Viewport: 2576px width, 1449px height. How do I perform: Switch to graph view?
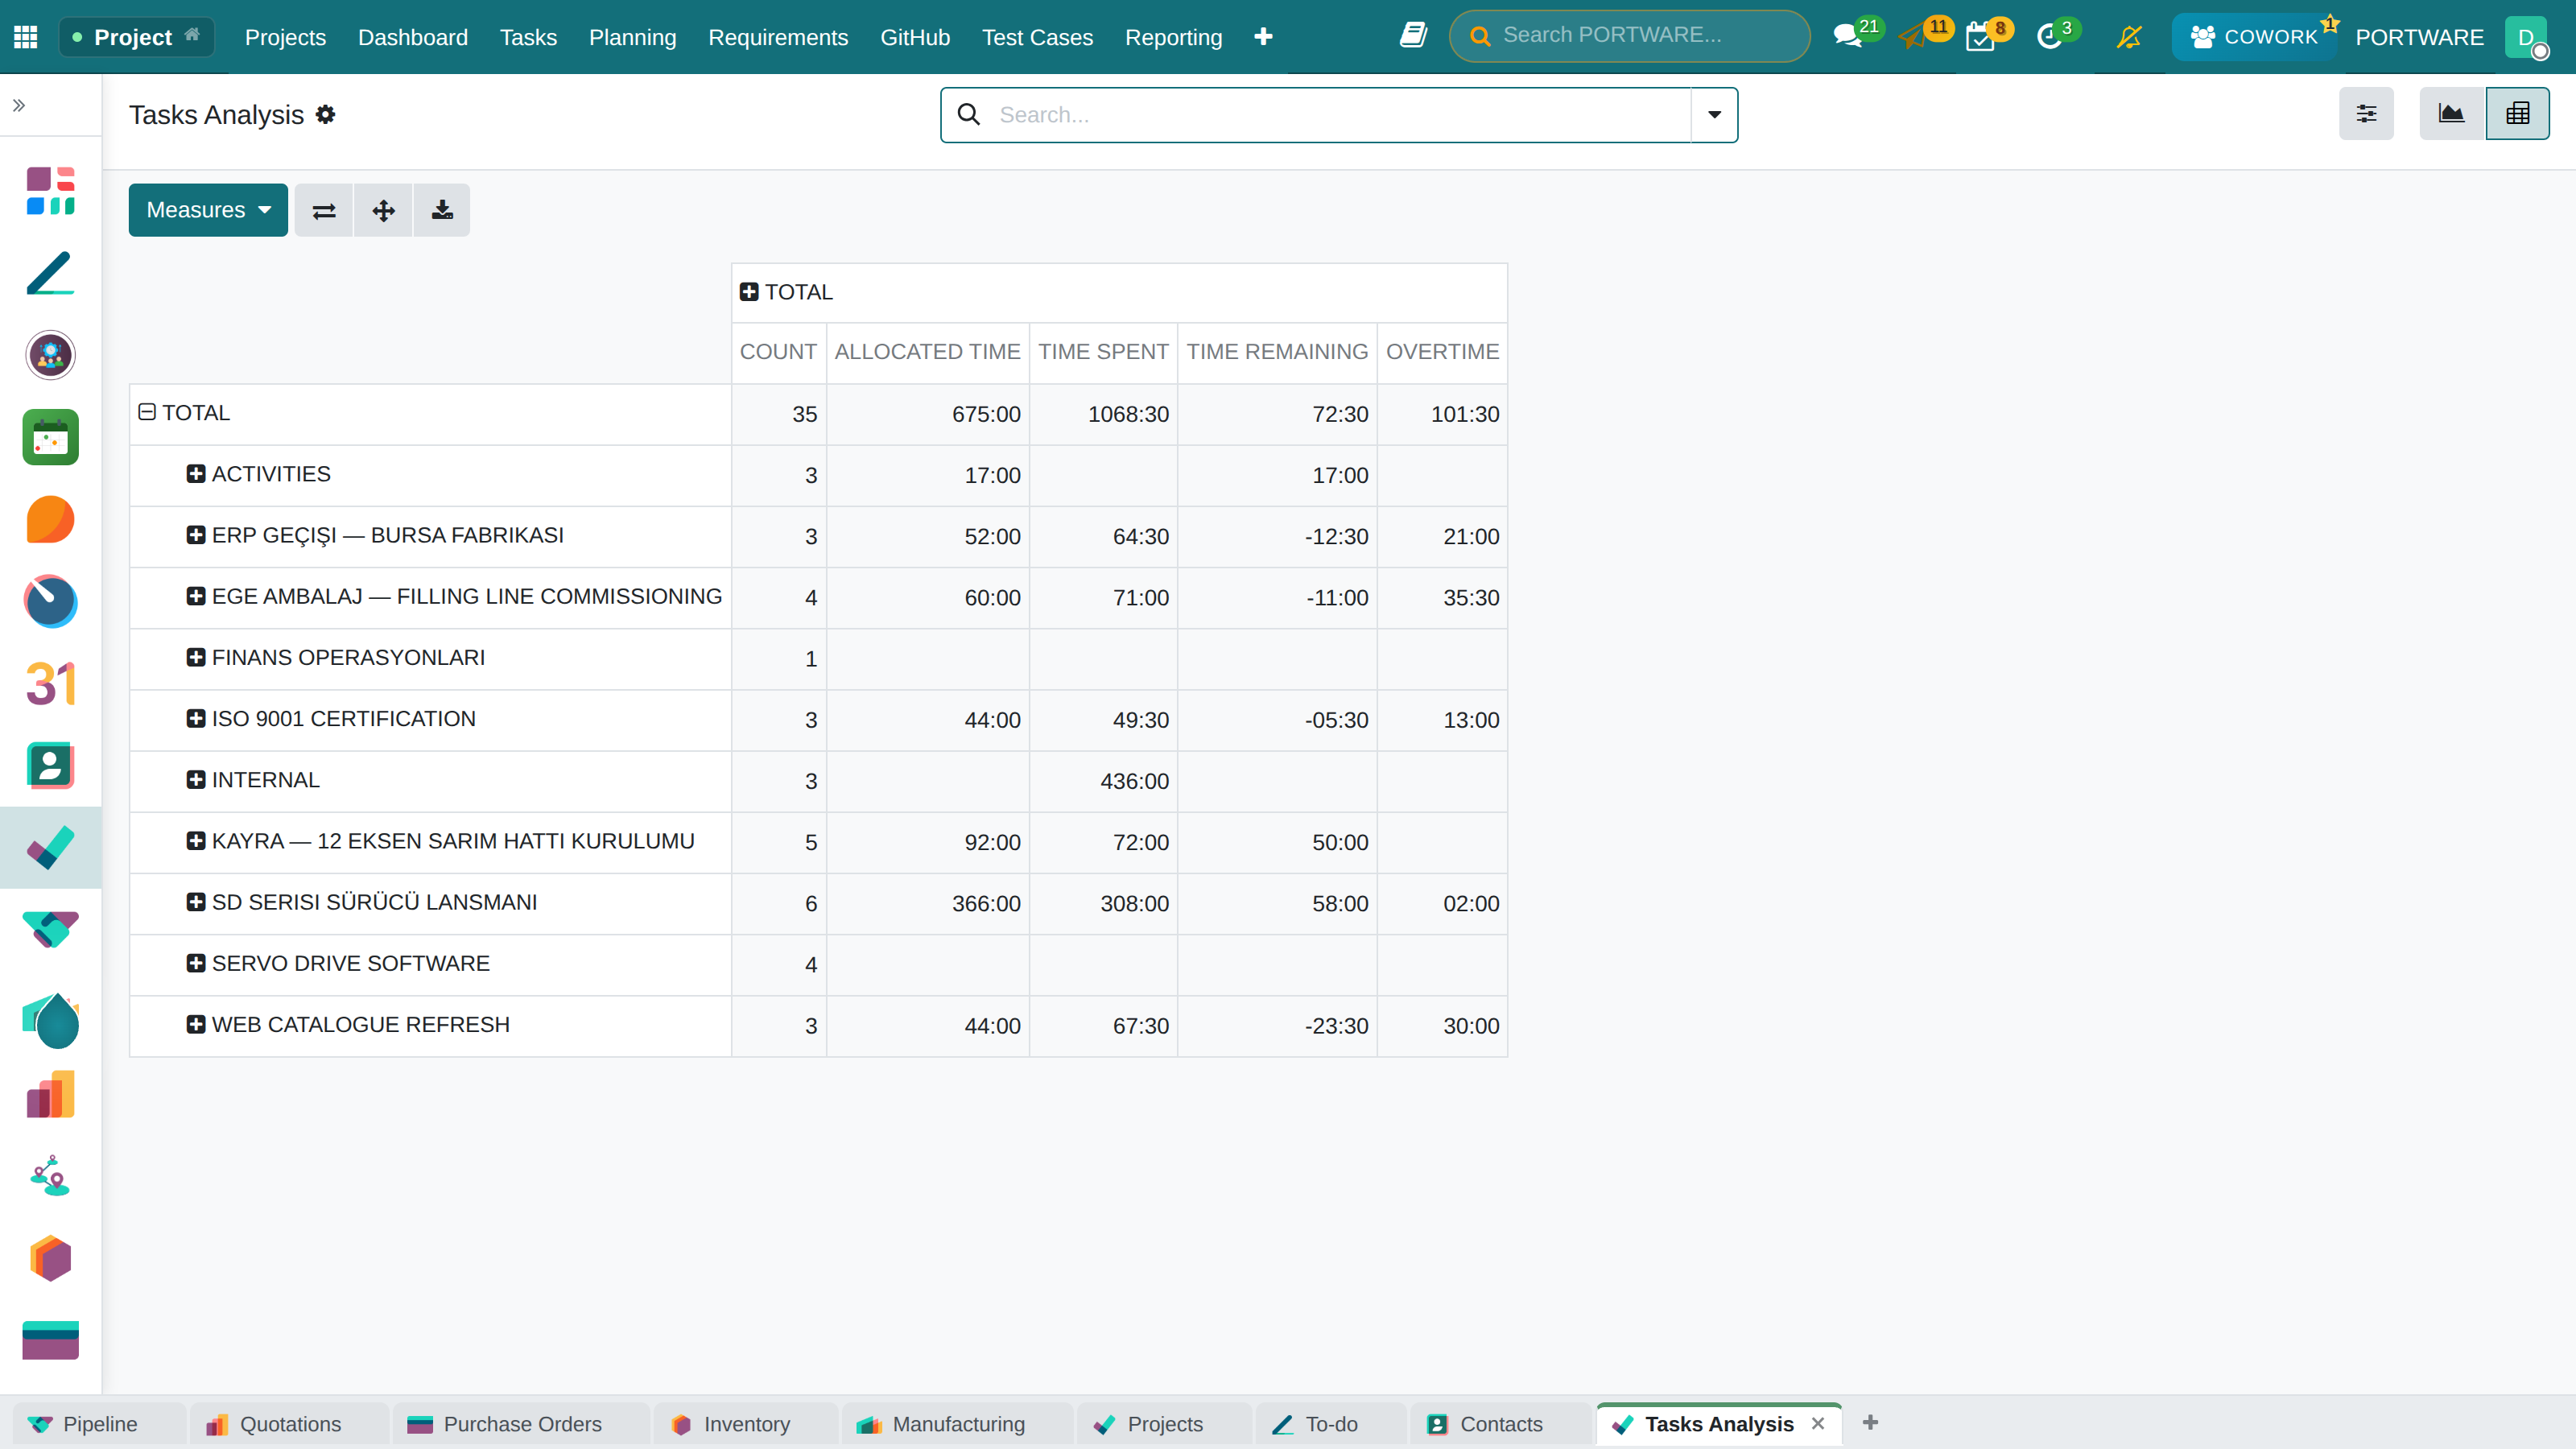[x=2452, y=114]
